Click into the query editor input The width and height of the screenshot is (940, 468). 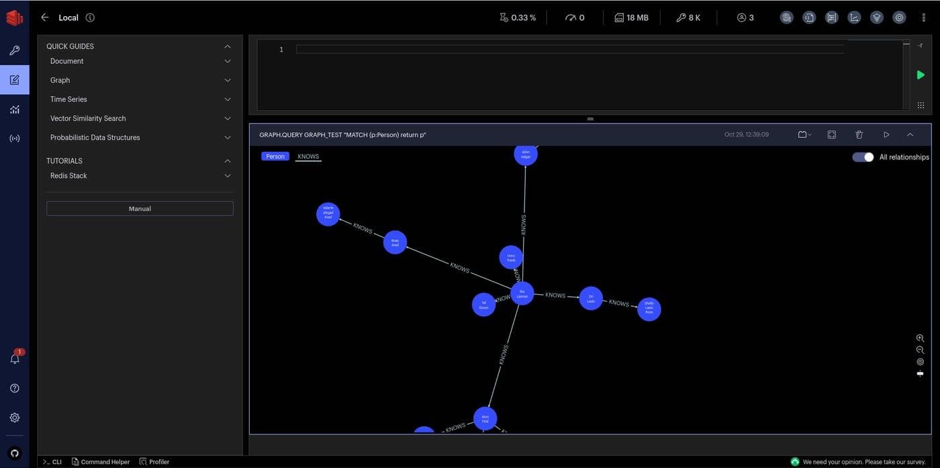click(x=569, y=50)
